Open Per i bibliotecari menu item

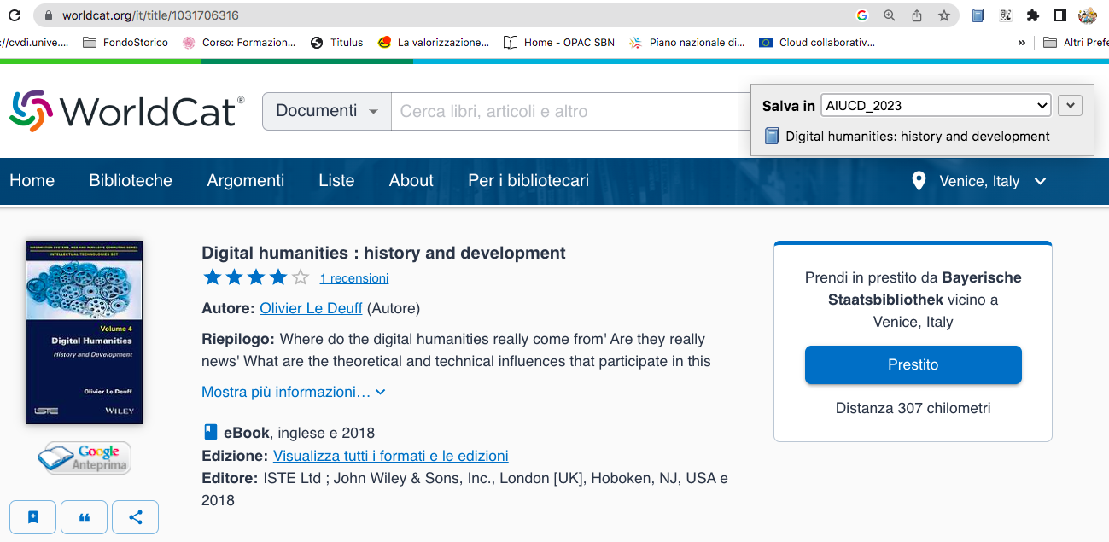pos(528,180)
